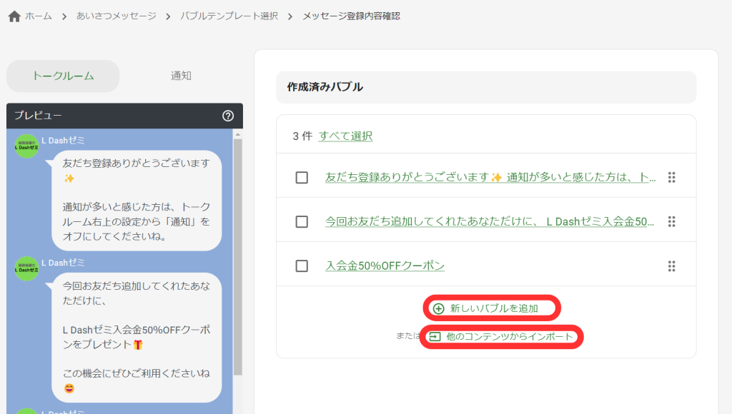Navigate to バブルテンプレート選択 breadcrumb
732x414 pixels.
(229, 16)
